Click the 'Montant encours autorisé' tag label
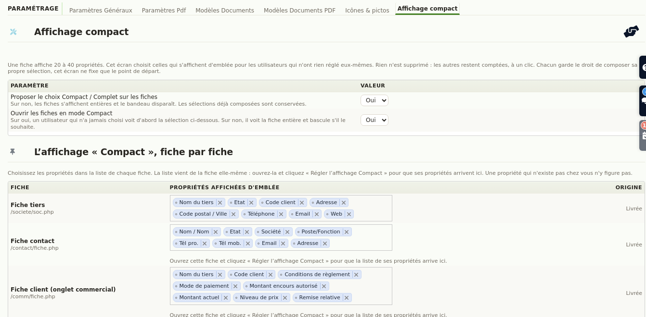Screen dimensions: 646x317 tap(284, 286)
